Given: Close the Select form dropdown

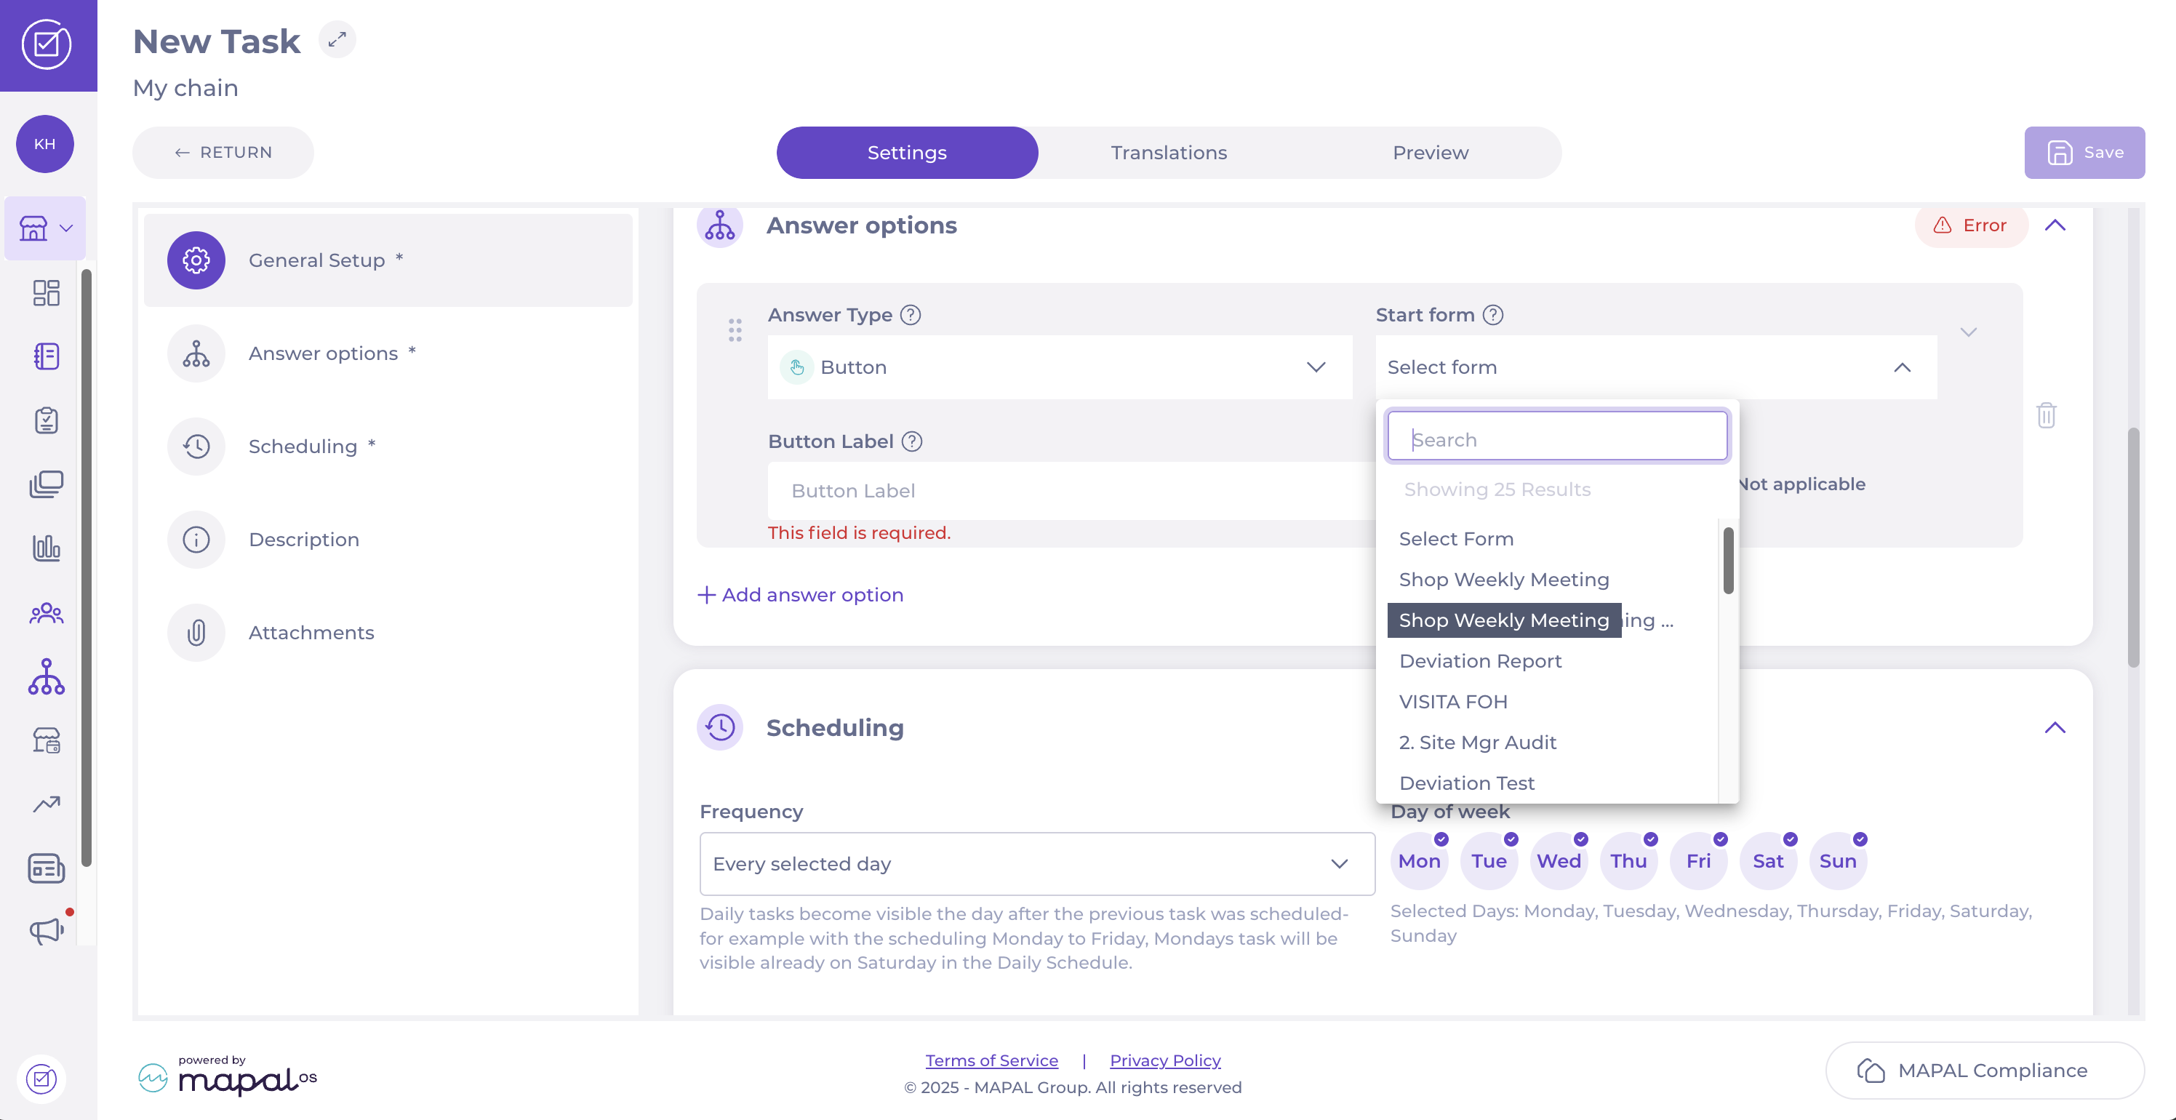Looking at the screenshot, I should tap(1656, 367).
